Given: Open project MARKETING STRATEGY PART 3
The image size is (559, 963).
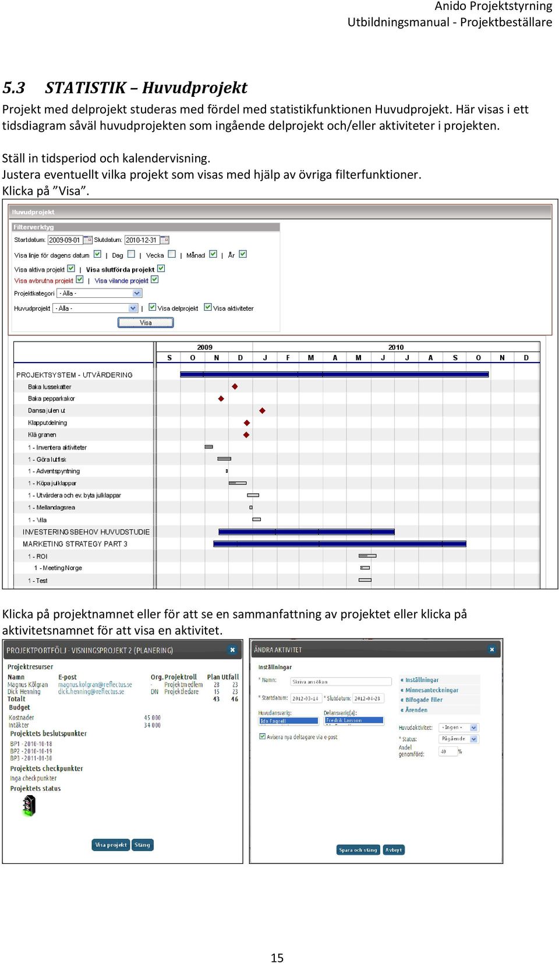Looking at the screenshot, I should (x=75, y=544).
